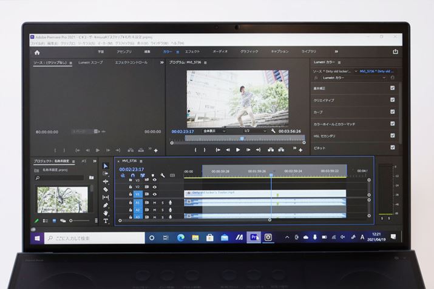Viewport: 434px width, 289px height.
Task: Open the 全体表示 zoom level dropdown
Action: pyautogui.click(x=214, y=130)
